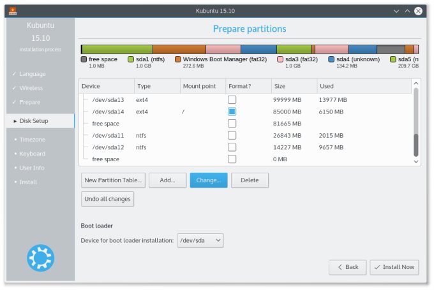The width and height of the screenshot is (434, 290).
Task: Click the 85000 MB size value
Action: tap(287, 112)
